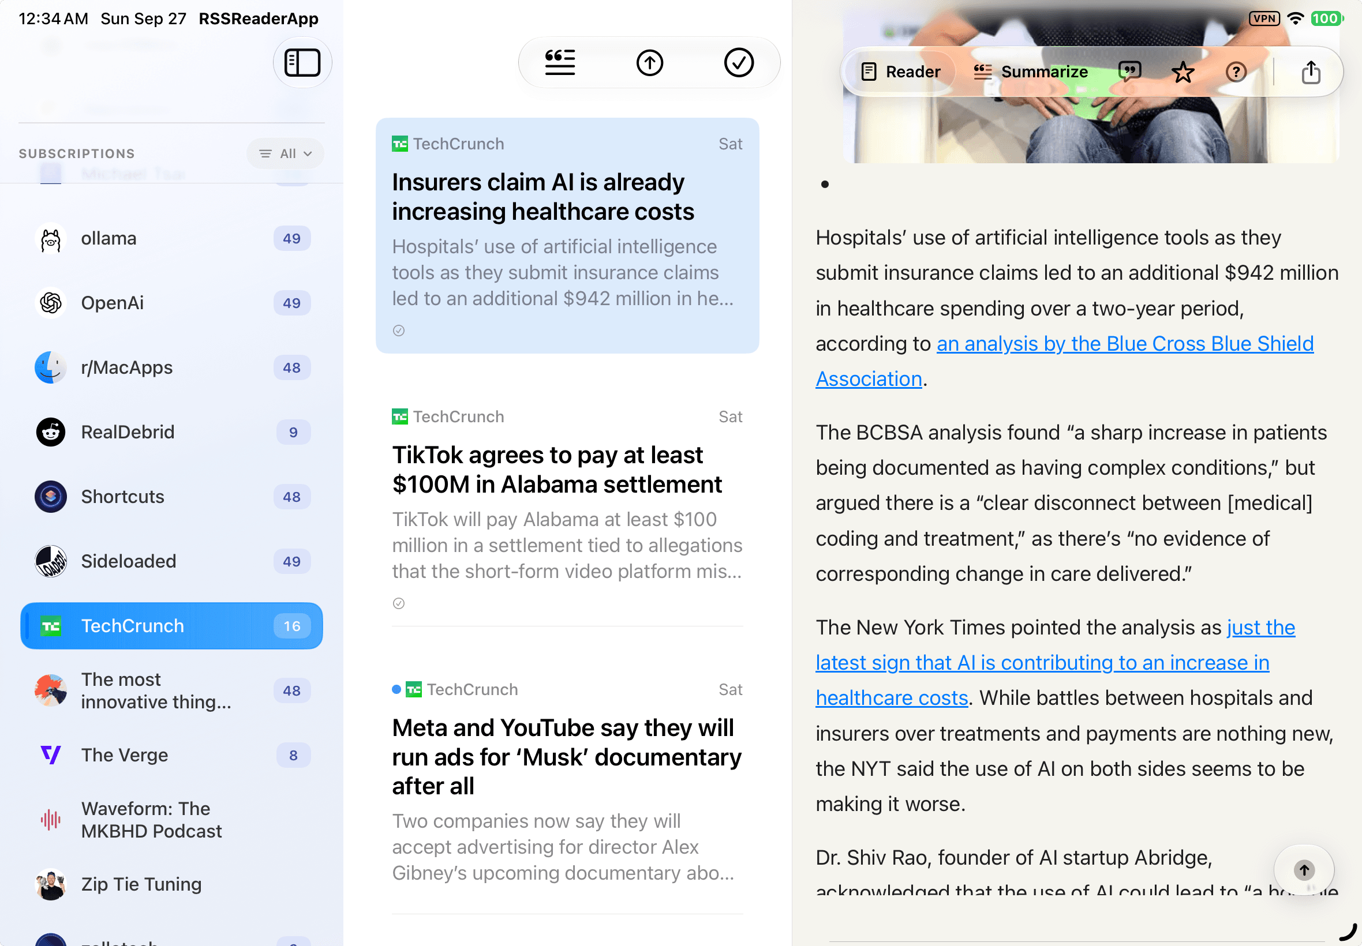Click Shortcuts feed icon
The image size is (1362, 946).
point(51,497)
